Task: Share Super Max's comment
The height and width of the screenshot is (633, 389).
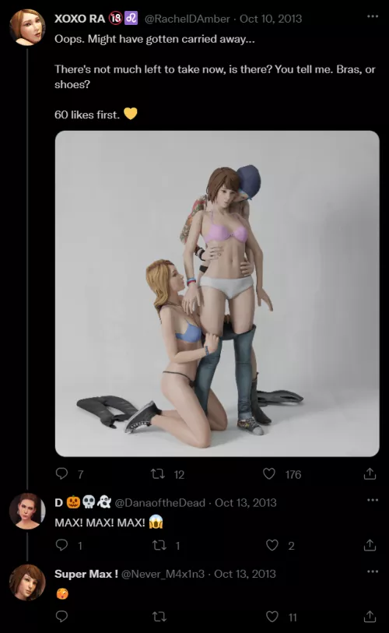Action: coord(370,616)
